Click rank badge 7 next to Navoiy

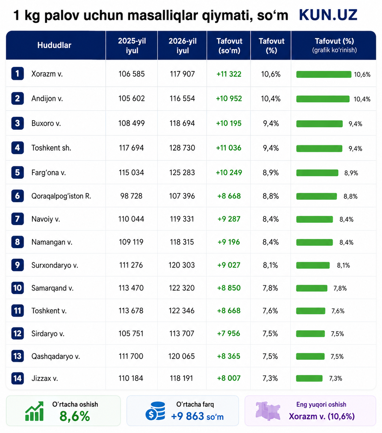(18, 219)
